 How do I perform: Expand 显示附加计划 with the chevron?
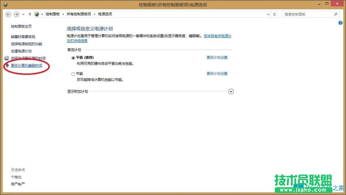click(x=231, y=91)
